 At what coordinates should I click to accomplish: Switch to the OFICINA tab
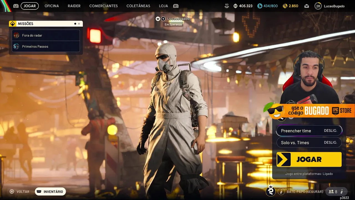click(x=52, y=6)
